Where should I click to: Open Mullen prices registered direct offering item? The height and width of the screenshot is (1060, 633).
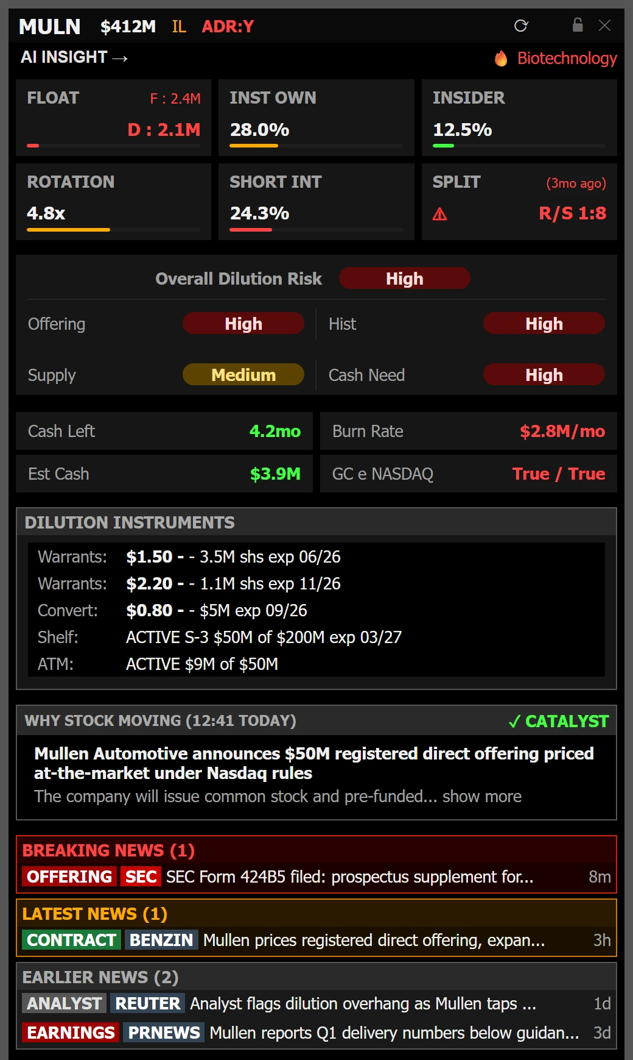pyautogui.click(x=374, y=941)
